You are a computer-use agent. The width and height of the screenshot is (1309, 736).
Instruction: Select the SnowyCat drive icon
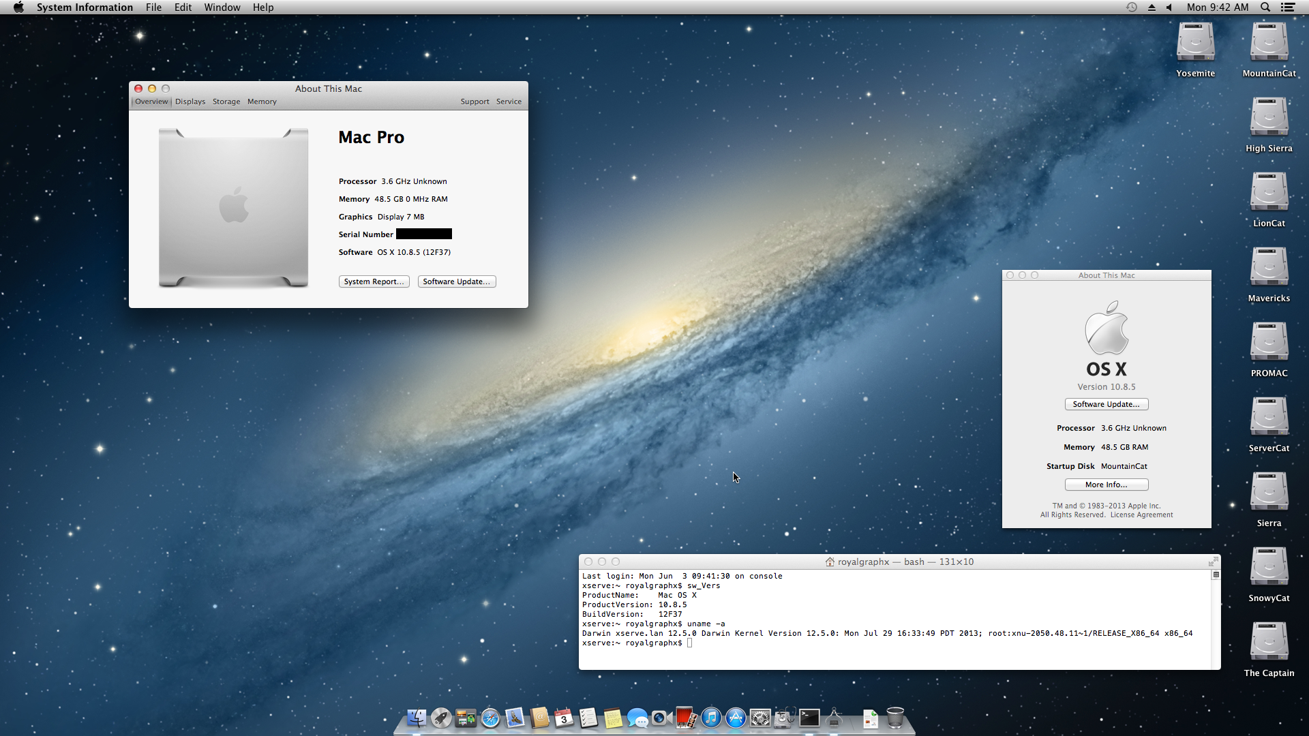tap(1269, 567)
